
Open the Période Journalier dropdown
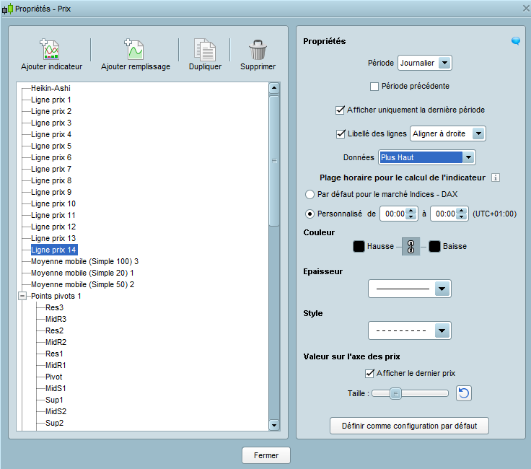click(x=424, y=63)
